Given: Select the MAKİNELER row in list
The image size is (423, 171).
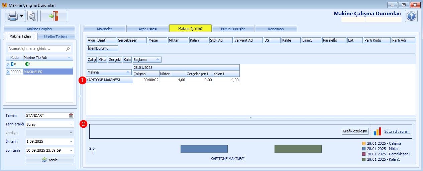Looking at the screenshot, I should [48, 72].
